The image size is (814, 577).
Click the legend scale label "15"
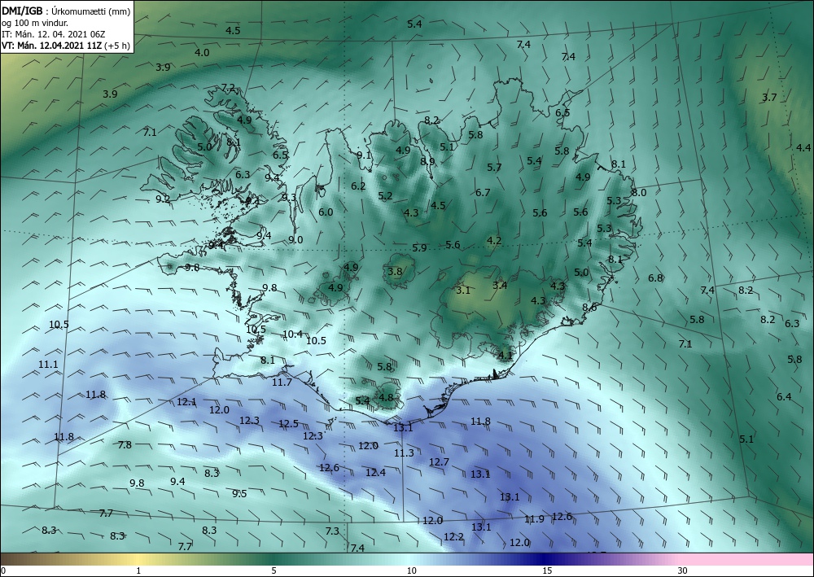547,571
